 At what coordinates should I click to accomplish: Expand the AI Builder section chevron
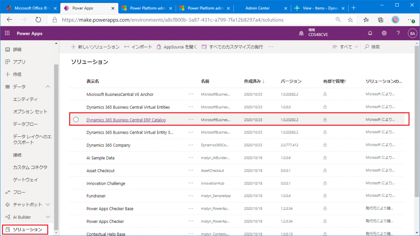[x=48, y=217]
